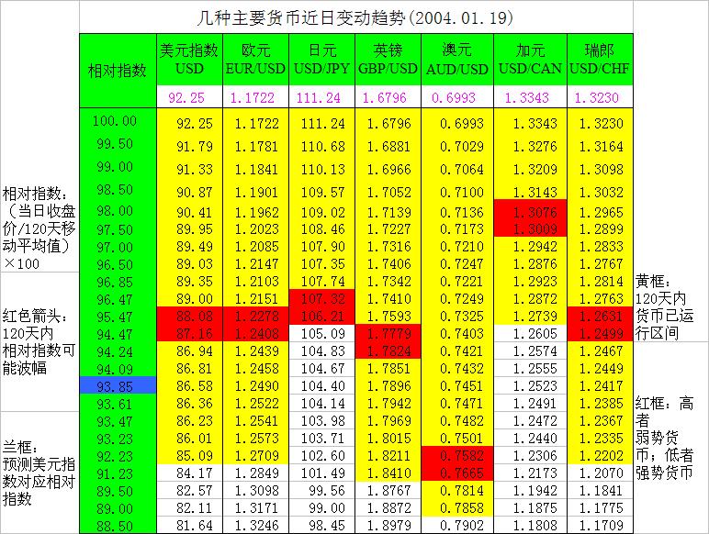This screenshot has width=709, height=534.
Task: Click the red 107.32 yen cell
Action: (321, 298)
